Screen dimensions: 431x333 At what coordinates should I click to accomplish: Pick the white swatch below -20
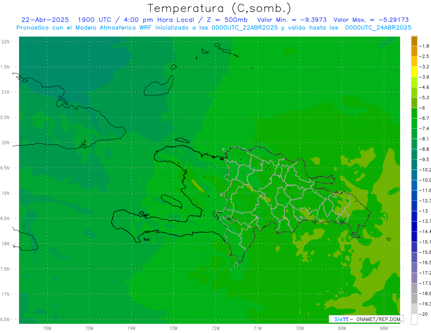pyautogui.click(x=414, y=319)
